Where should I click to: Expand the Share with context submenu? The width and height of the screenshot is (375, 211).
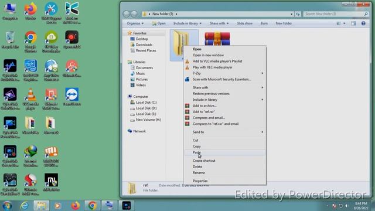coord(225,87)
